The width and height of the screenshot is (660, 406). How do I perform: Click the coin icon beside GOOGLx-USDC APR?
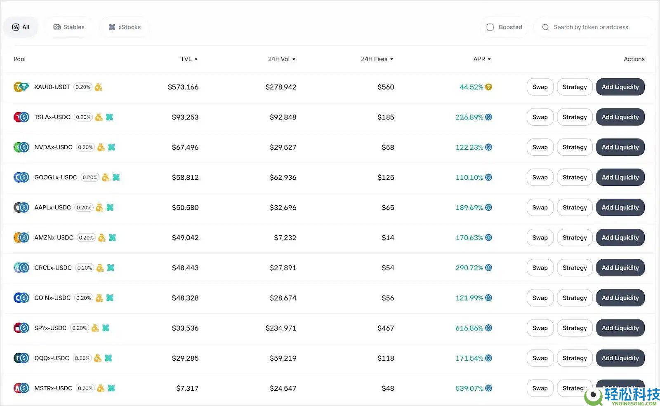click(x=489, y=177)
